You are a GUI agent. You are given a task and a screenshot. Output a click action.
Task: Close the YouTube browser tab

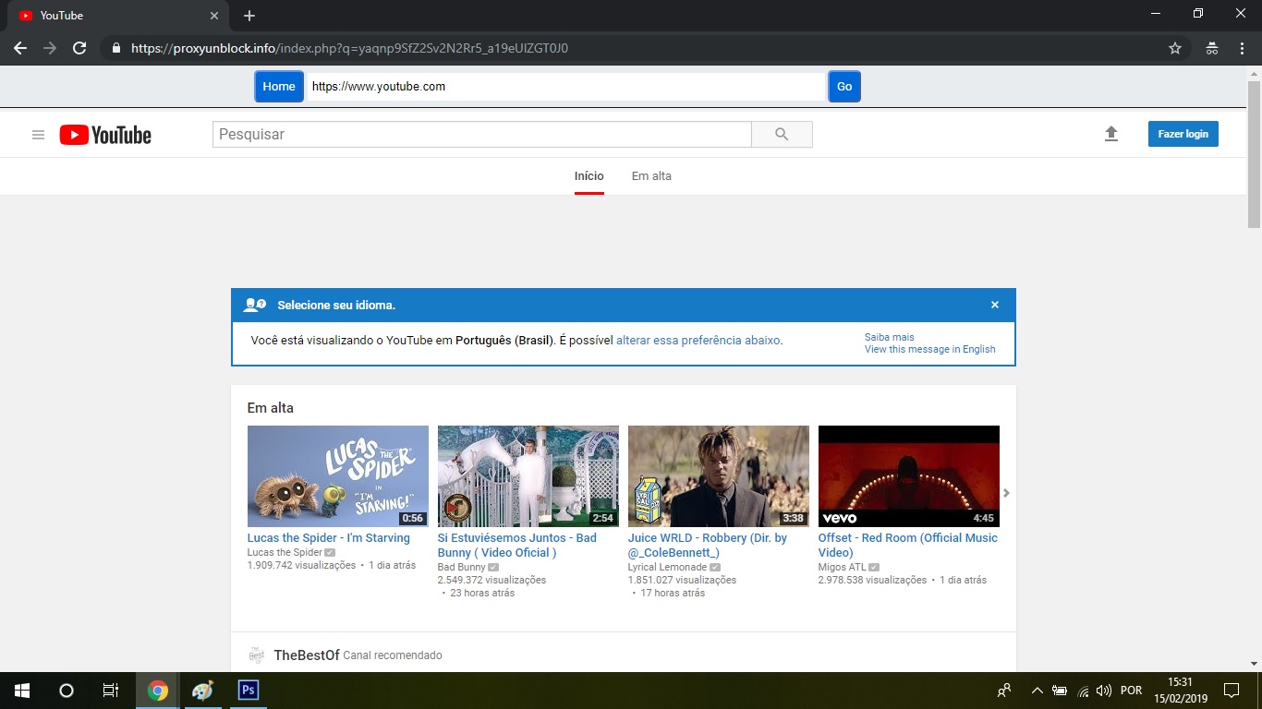point(214,16)
